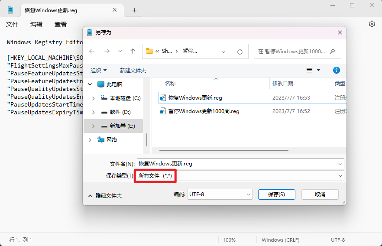
Task: Open Notepad 文件 menu
Action: (x=12, y=24)
